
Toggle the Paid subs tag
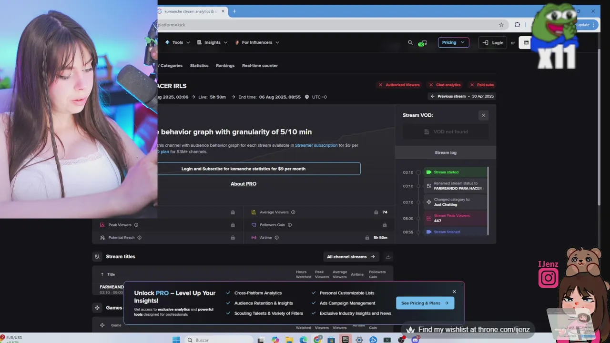(x=481, y=85)
